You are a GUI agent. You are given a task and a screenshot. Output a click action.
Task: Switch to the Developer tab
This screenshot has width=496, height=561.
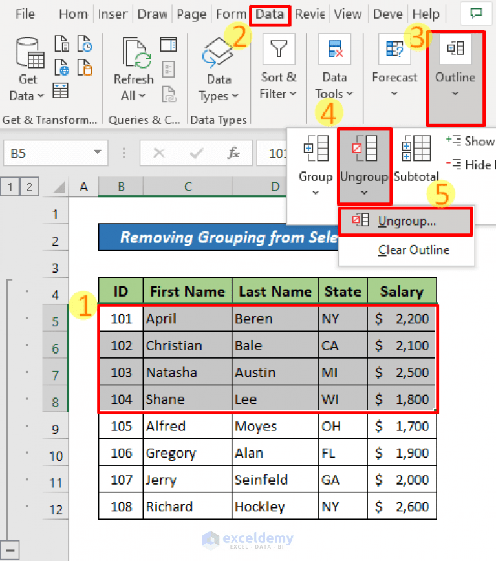pyautogui.click(x=387, y=14)
